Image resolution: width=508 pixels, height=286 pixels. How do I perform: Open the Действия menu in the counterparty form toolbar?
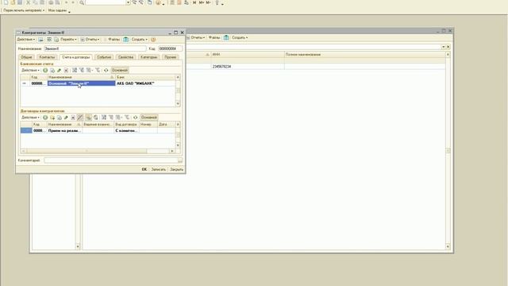[25, 39]
